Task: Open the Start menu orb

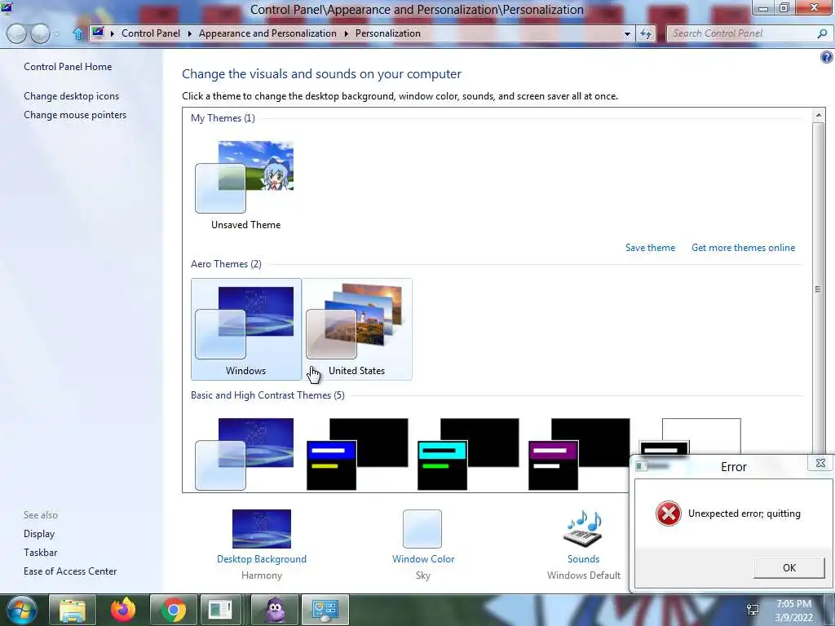Action: pyautogui.click(x=21, y=610)
